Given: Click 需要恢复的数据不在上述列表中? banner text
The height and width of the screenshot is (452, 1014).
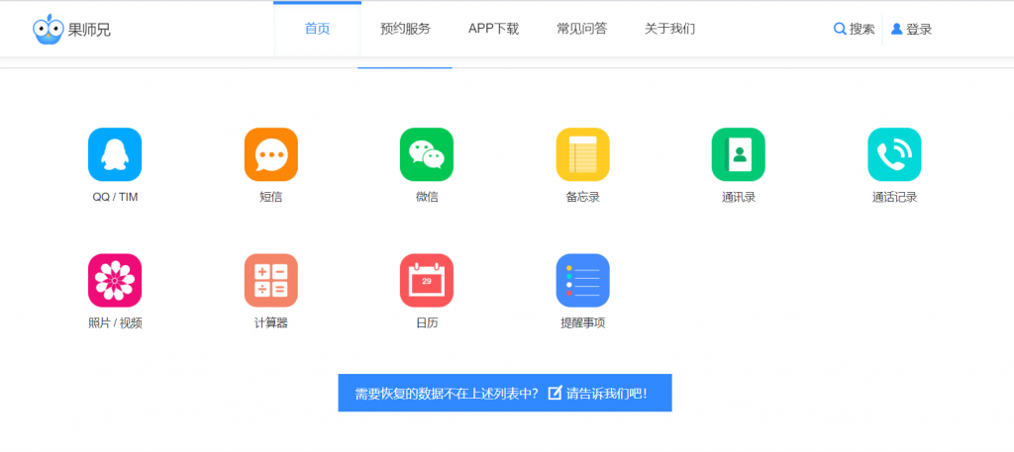Looking at the screenshot, I should [x=447, y=394].
